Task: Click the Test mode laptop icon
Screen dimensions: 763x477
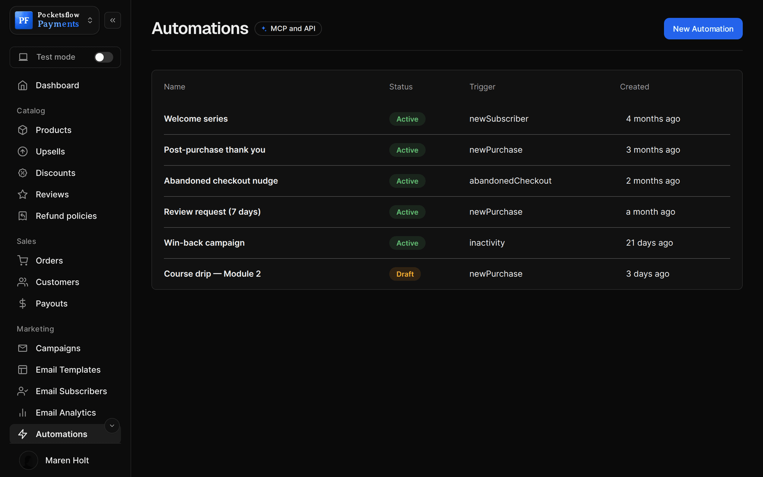Action: tap(23, 57)
